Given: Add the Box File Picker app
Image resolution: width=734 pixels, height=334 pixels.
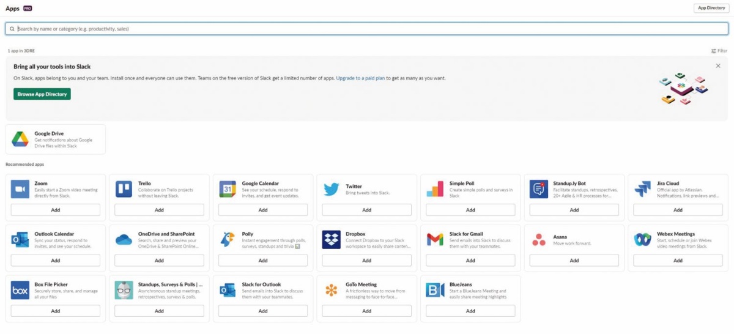Looking at the screenshot, I should point(56,311).
